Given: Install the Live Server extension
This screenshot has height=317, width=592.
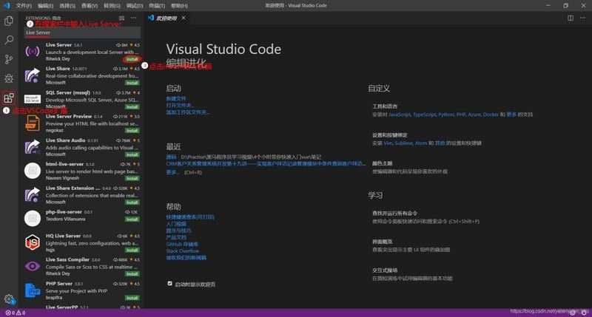Looking at the screenshot, I should [x=132, y=59].
